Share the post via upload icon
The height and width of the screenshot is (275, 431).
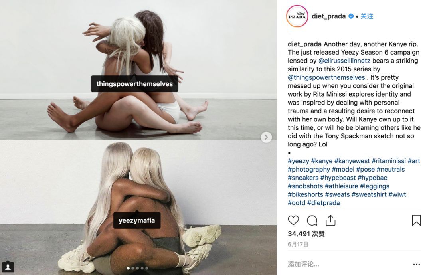(330, 220)
